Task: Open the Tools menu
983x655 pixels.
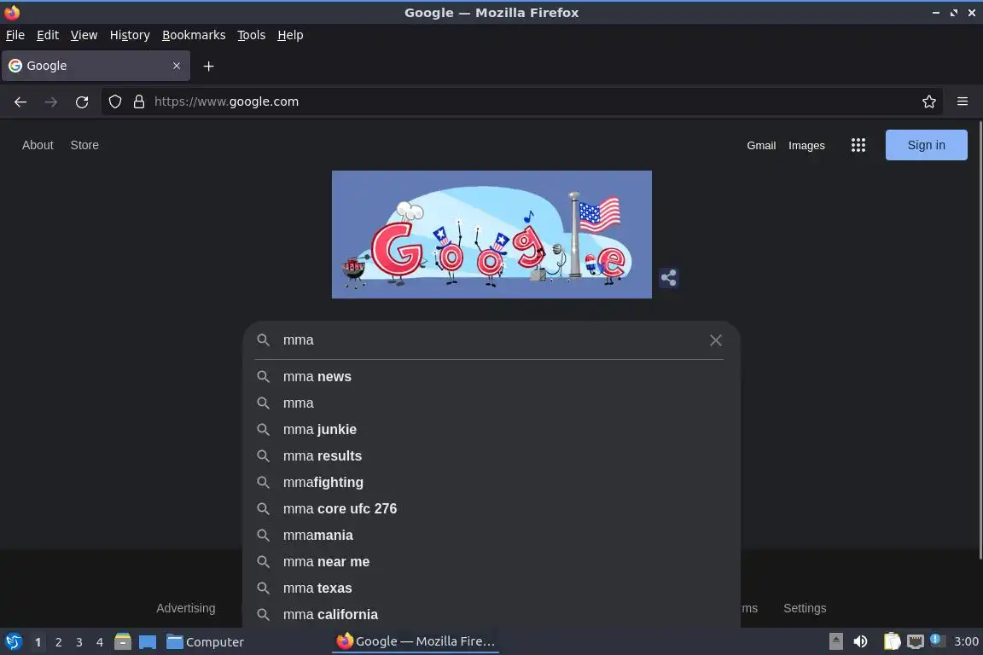Action: pos(252,35)
